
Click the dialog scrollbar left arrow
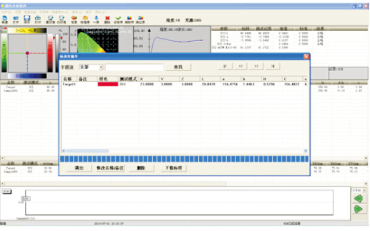pyautogui.click(x=63, y=151)
